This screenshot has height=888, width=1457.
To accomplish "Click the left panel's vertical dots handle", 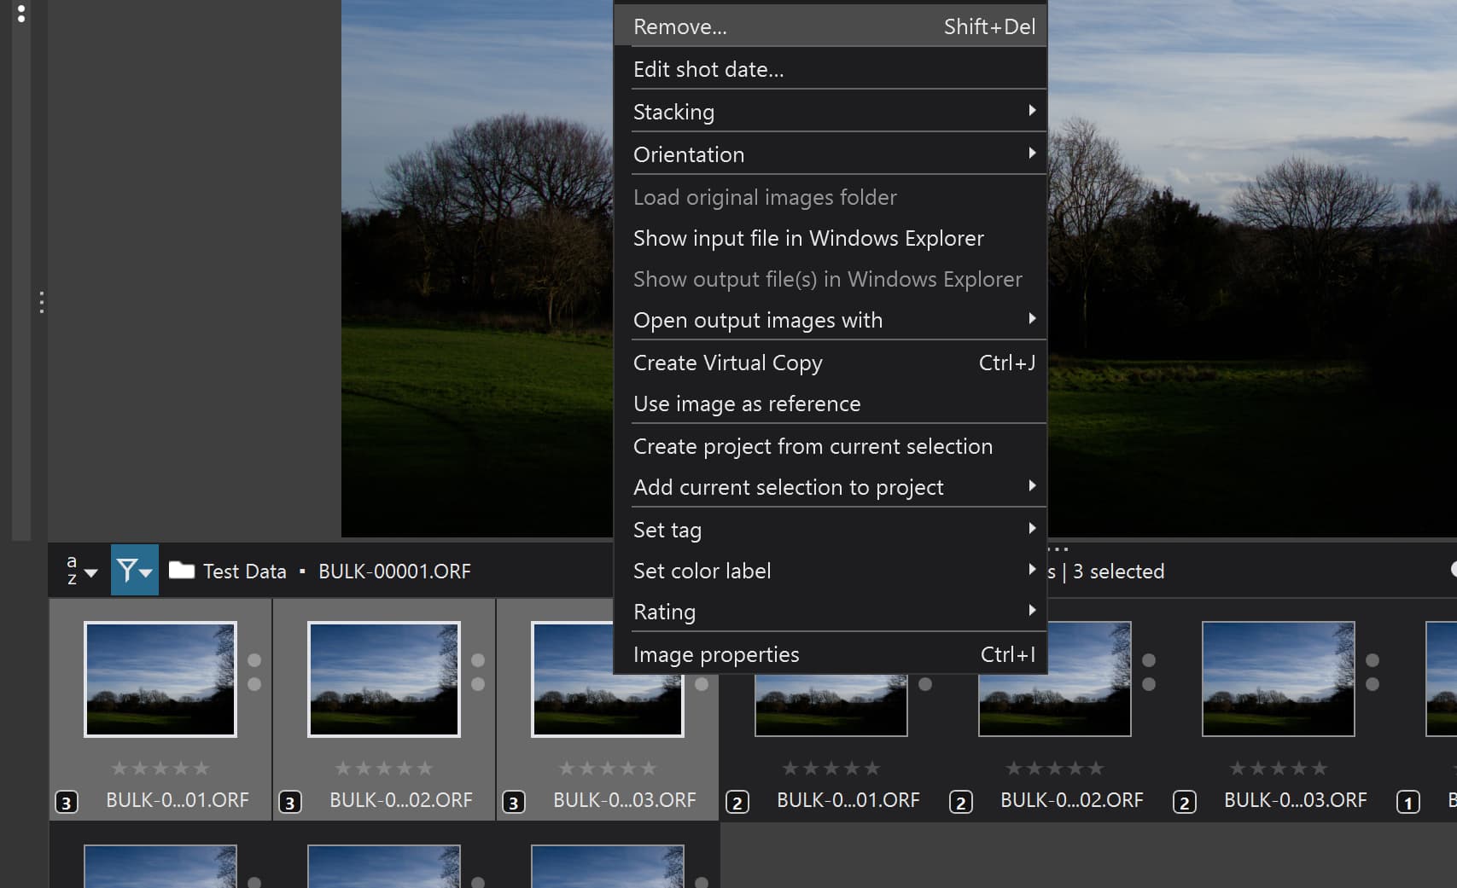I will click(x=41, y=303).
